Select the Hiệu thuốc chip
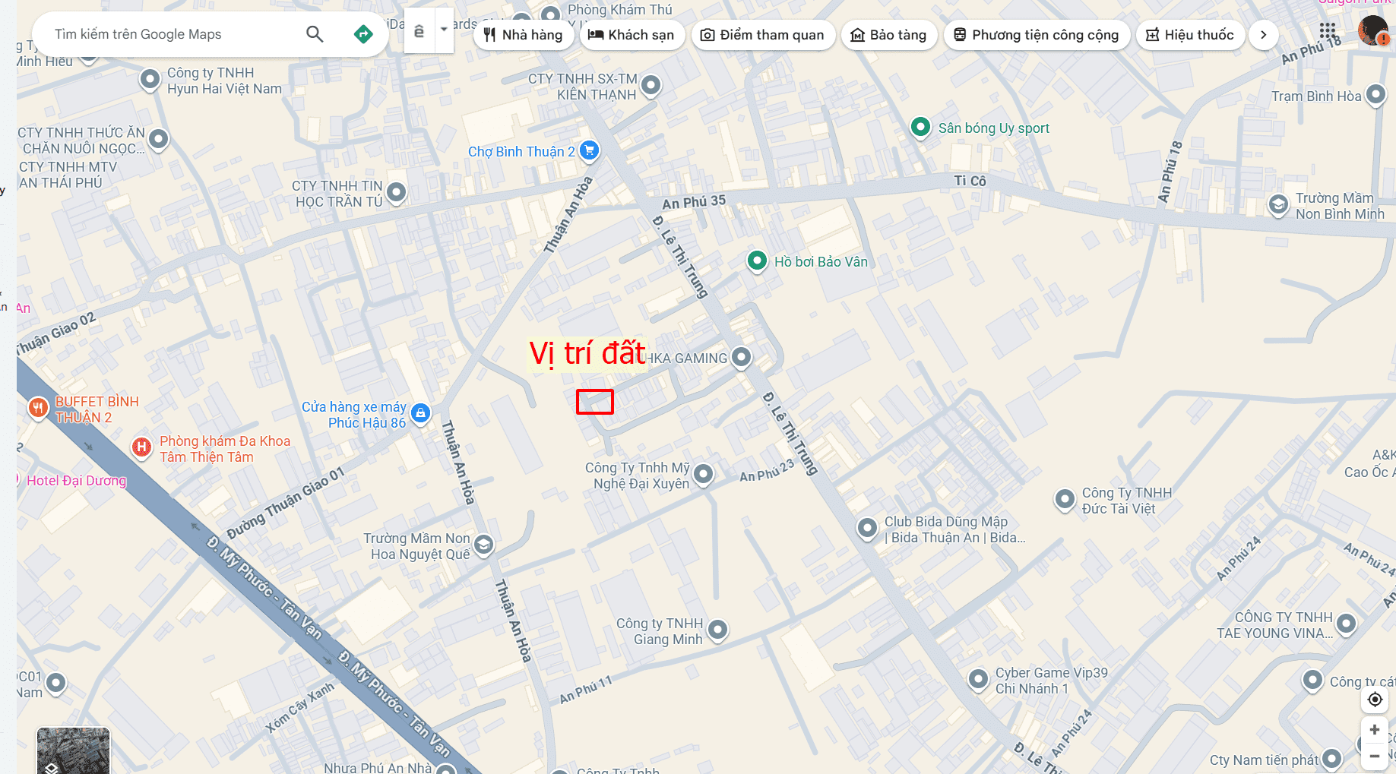1396x774 pixels. tap(1190, 35)
